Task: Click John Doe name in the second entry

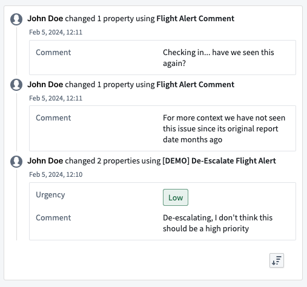Action: tap(45, 85)
